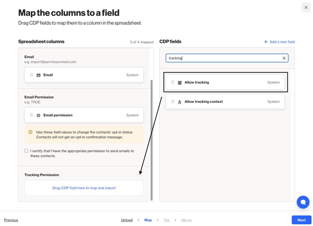
Task: Open the chat support bubble
Action: click(x=303, y=202)
